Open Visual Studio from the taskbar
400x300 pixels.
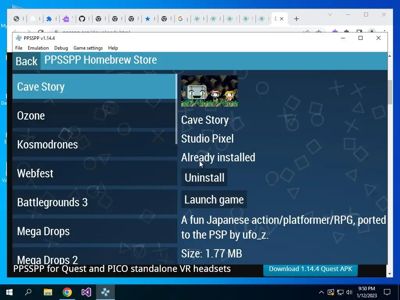pyautogui.click(x=86, y=292)
